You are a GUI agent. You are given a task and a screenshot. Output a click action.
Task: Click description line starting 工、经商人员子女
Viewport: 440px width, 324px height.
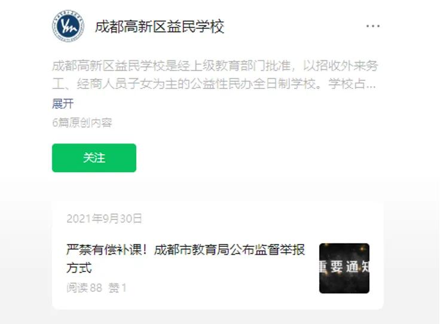point(214,84)
